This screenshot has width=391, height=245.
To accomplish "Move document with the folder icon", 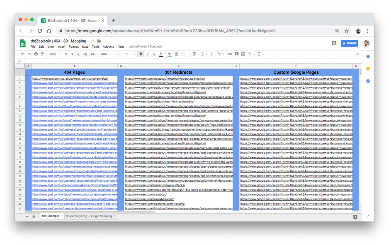I will (99, 41).
